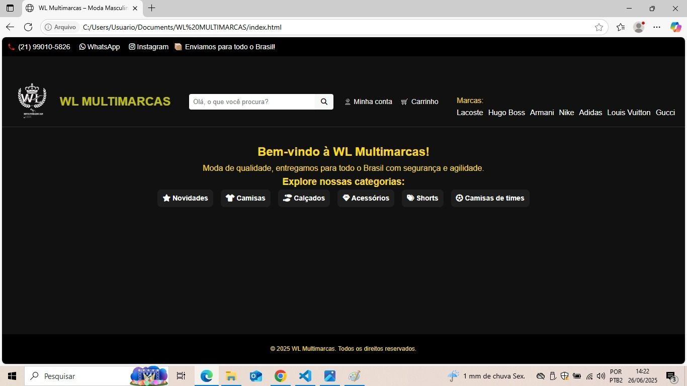Select the Louis Vuitton brand
Viewport: 687px width, 386px height.
629,113
